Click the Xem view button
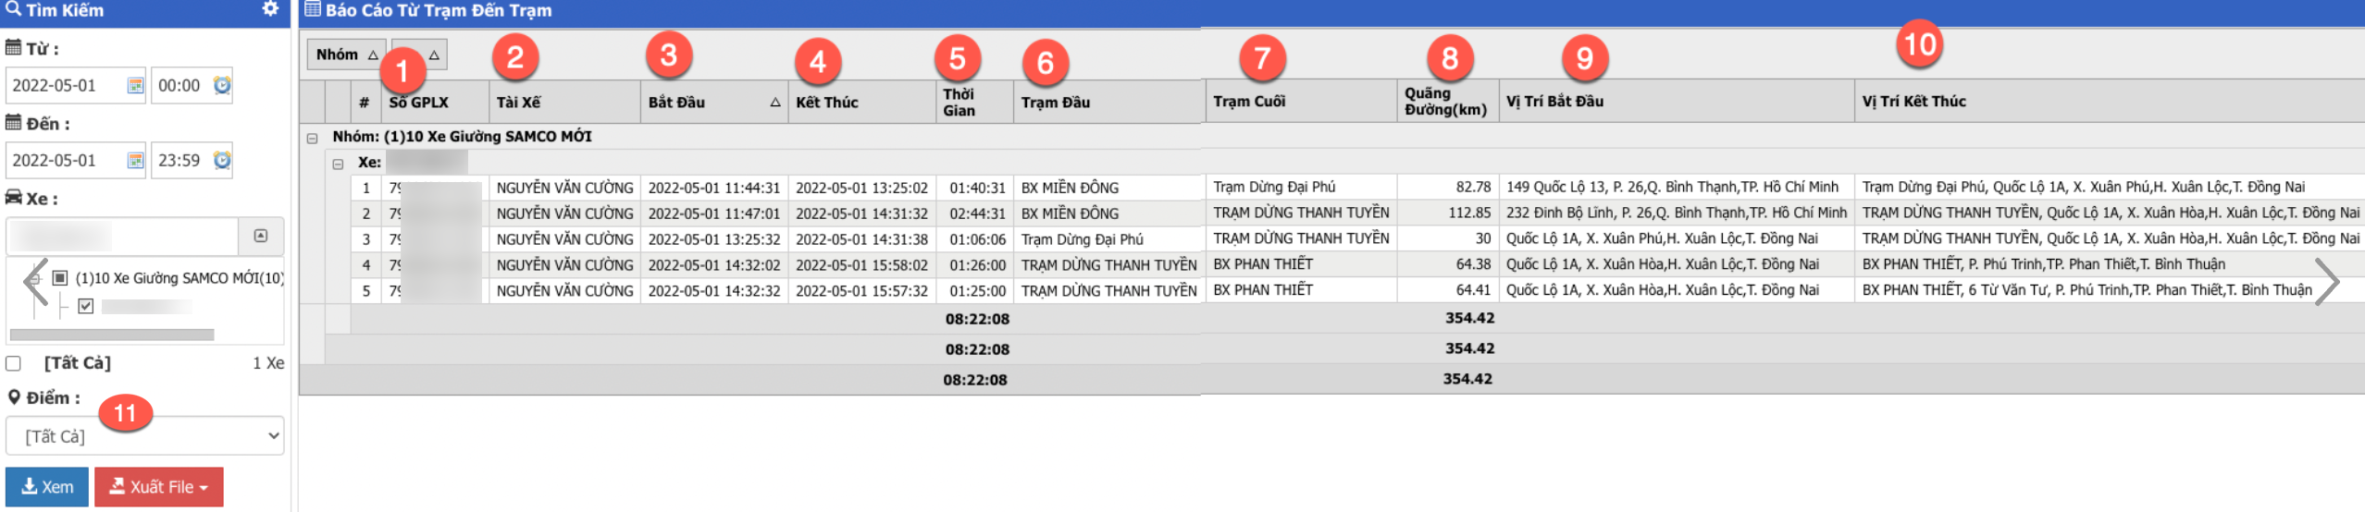The height and width of the screenshot is (512, 2365). [47, 487]
